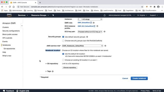Open new browser tab with plus icon
Viewport: 164px width, 92px height.
tap(40, 3)
